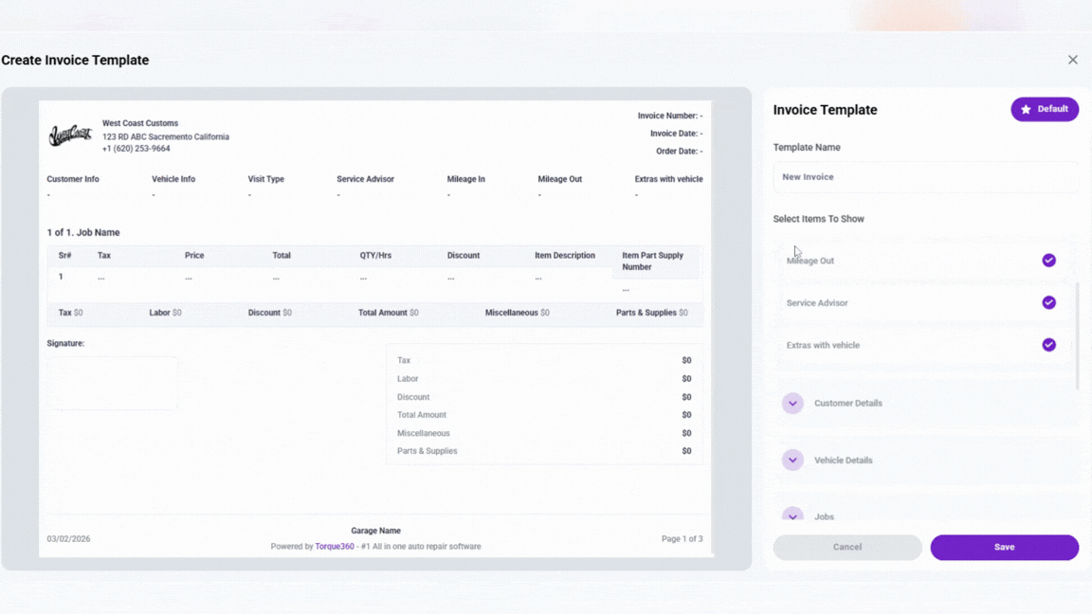The height and width of the screenshot is (614, 1092).
Task: Click the Template Name input field
Action: pos(924,177)
